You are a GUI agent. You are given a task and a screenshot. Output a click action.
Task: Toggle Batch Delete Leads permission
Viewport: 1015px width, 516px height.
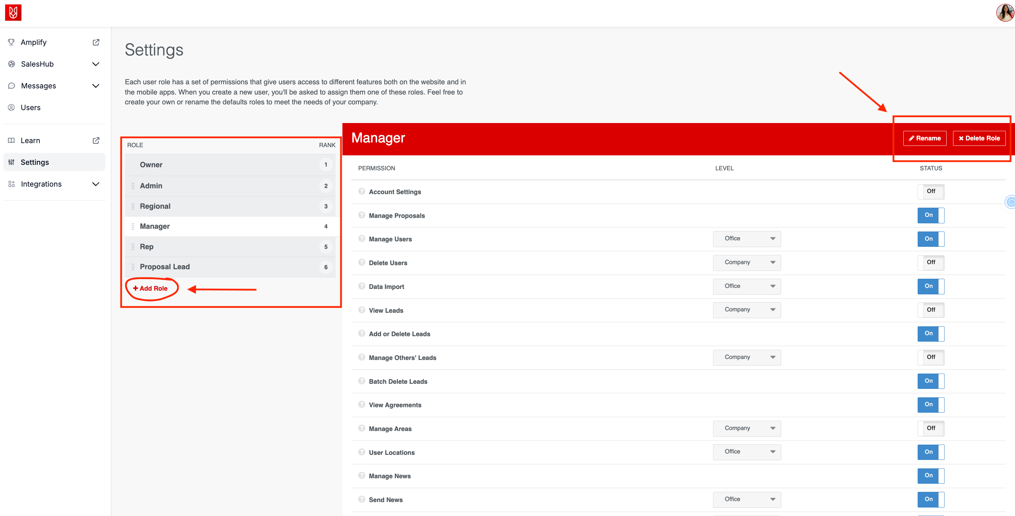pyautogui.click(x=931, y=381)
